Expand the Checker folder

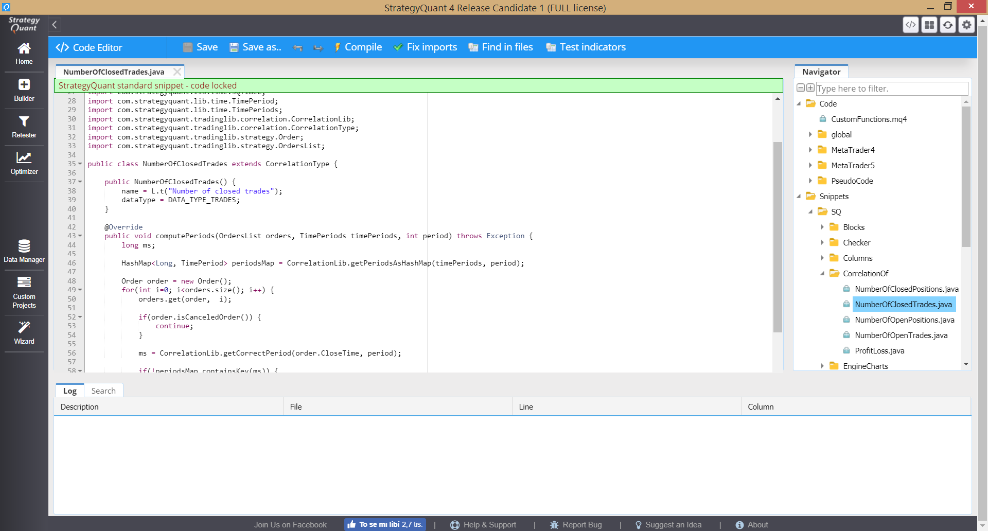[x=822, y=242]
